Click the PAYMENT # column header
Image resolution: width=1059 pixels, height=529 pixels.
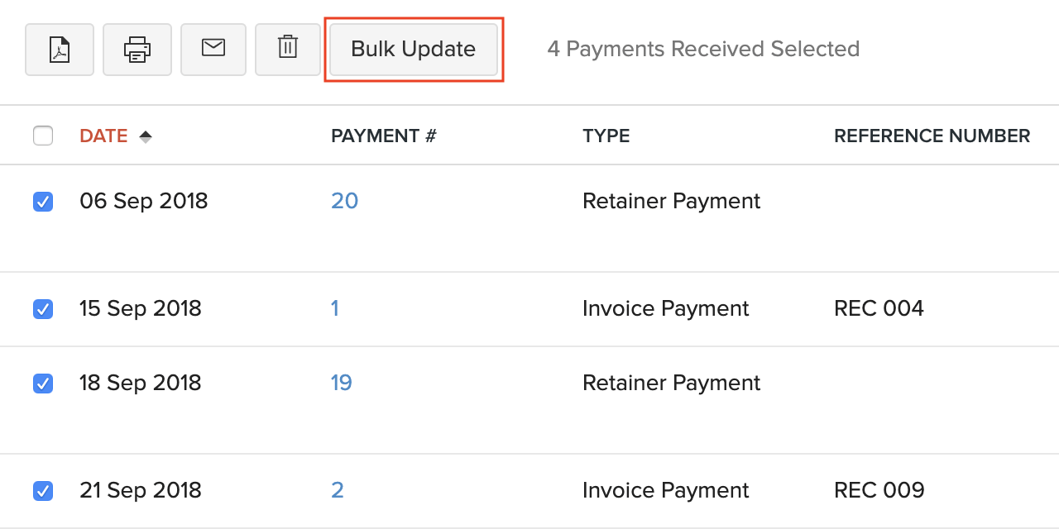[x=383, y=136]
